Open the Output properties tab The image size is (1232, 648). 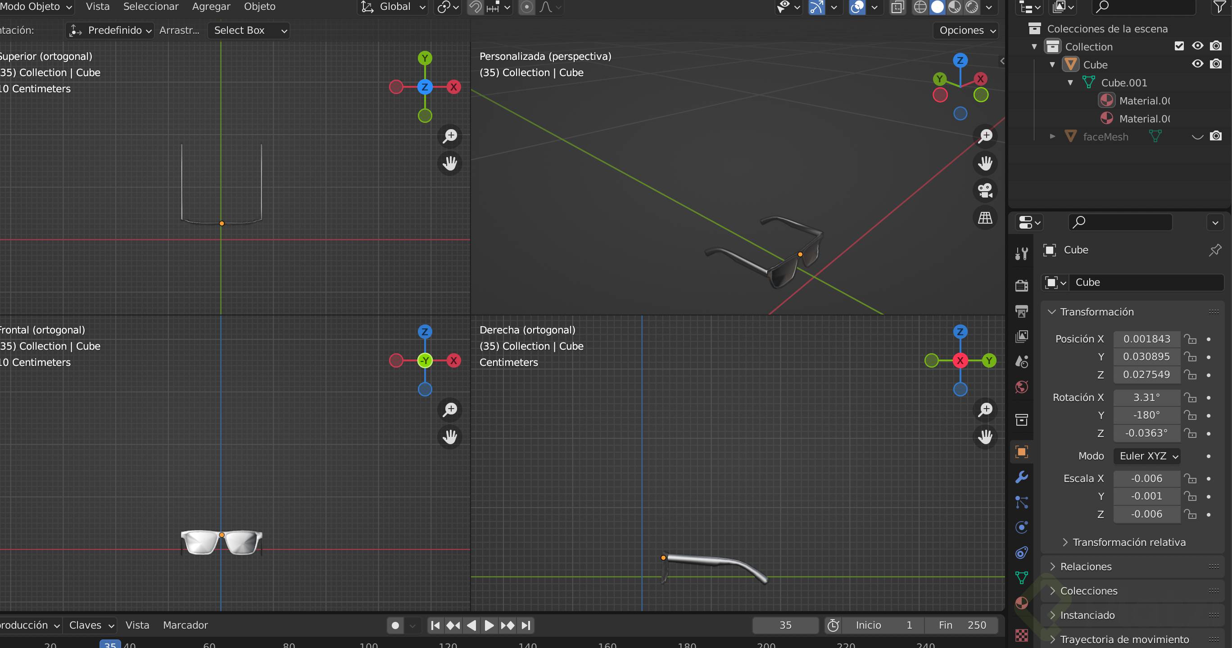click(x=1022, y=311)
